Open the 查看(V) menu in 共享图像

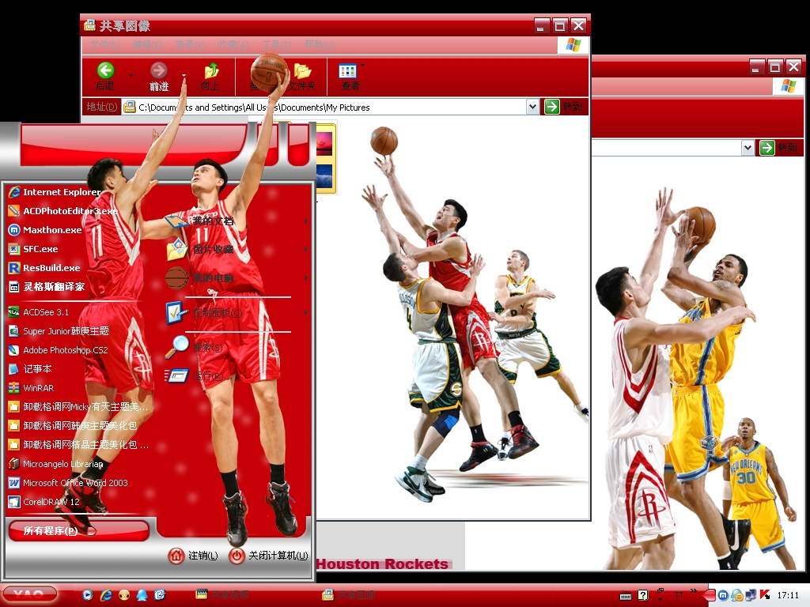(x=190, y=45)
